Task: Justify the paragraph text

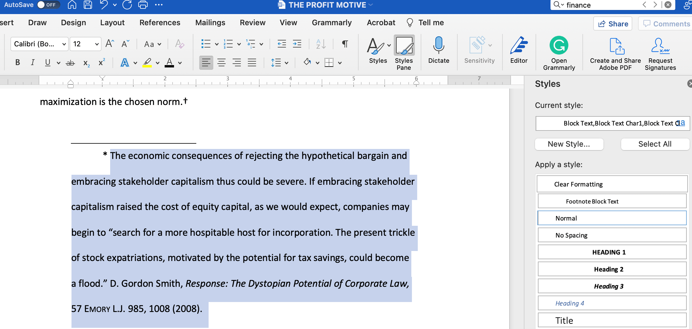Action: tap(252, 62)
